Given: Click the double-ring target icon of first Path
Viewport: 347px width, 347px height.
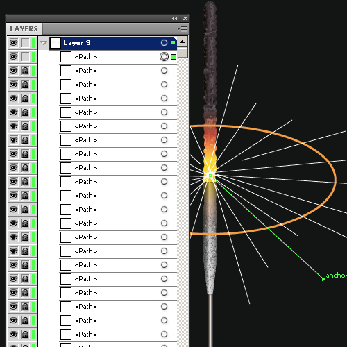Looking at the screenshot, I should (164, 57).
